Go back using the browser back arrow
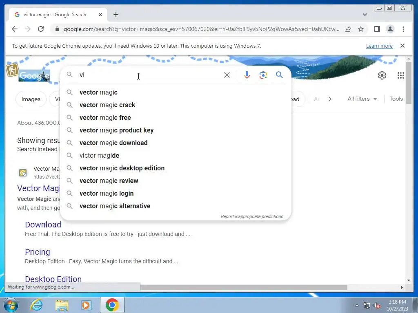The image size is (418, 313). 15,29
